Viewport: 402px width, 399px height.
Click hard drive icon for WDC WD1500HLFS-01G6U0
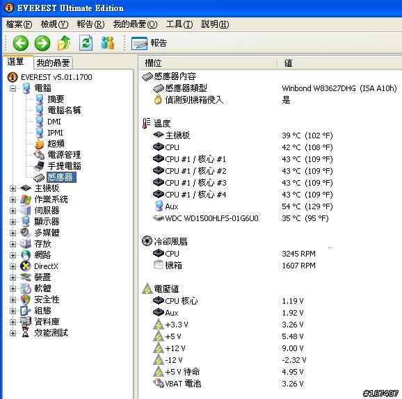pos(159,218)
